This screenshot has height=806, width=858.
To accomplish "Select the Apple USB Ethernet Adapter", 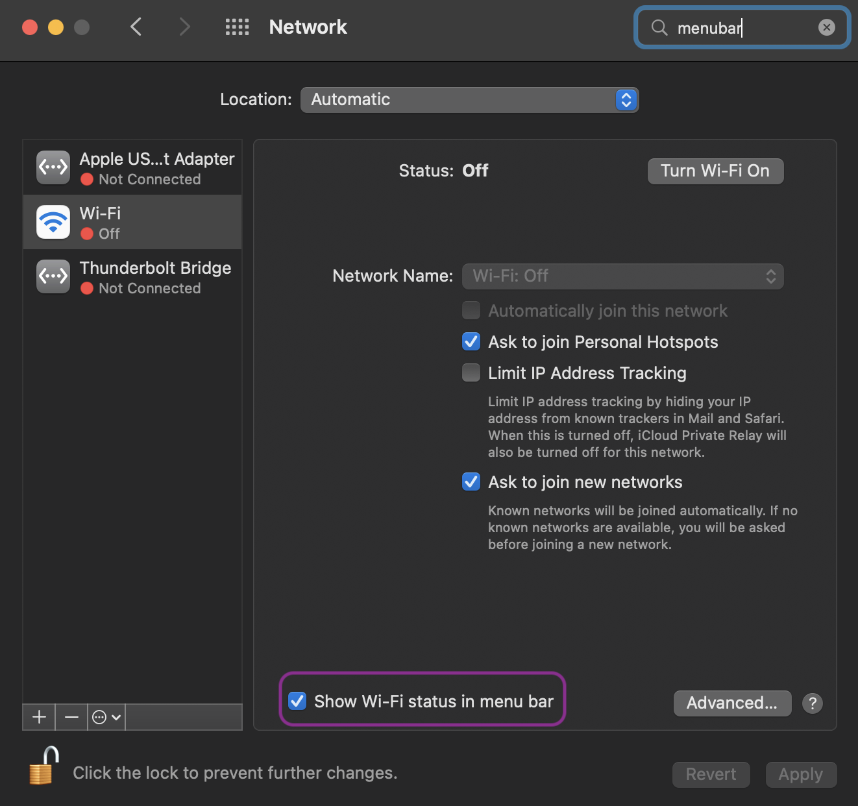I will tap(132, 167).
